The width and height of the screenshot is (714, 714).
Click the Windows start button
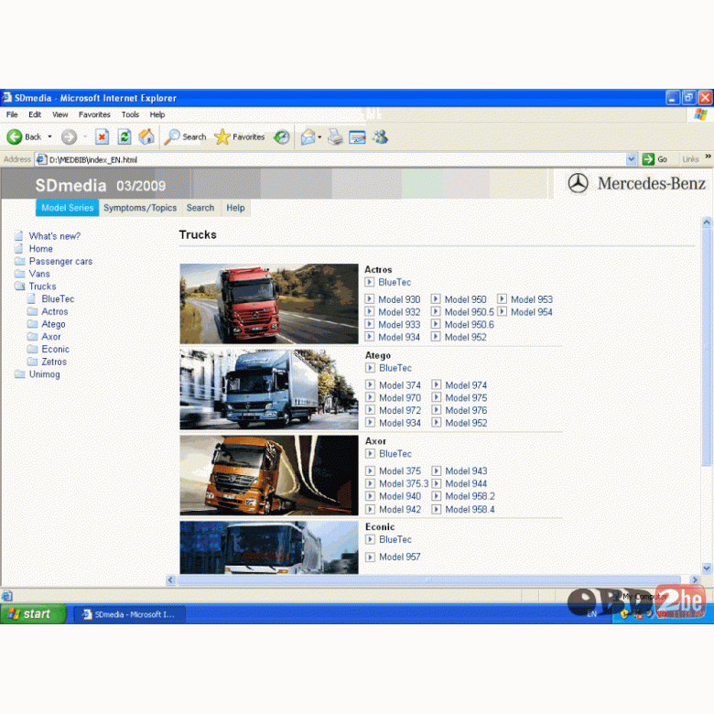[x=33, y=614]
